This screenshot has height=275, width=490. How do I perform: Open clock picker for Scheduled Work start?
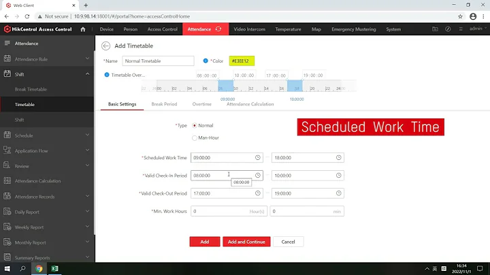257,157
